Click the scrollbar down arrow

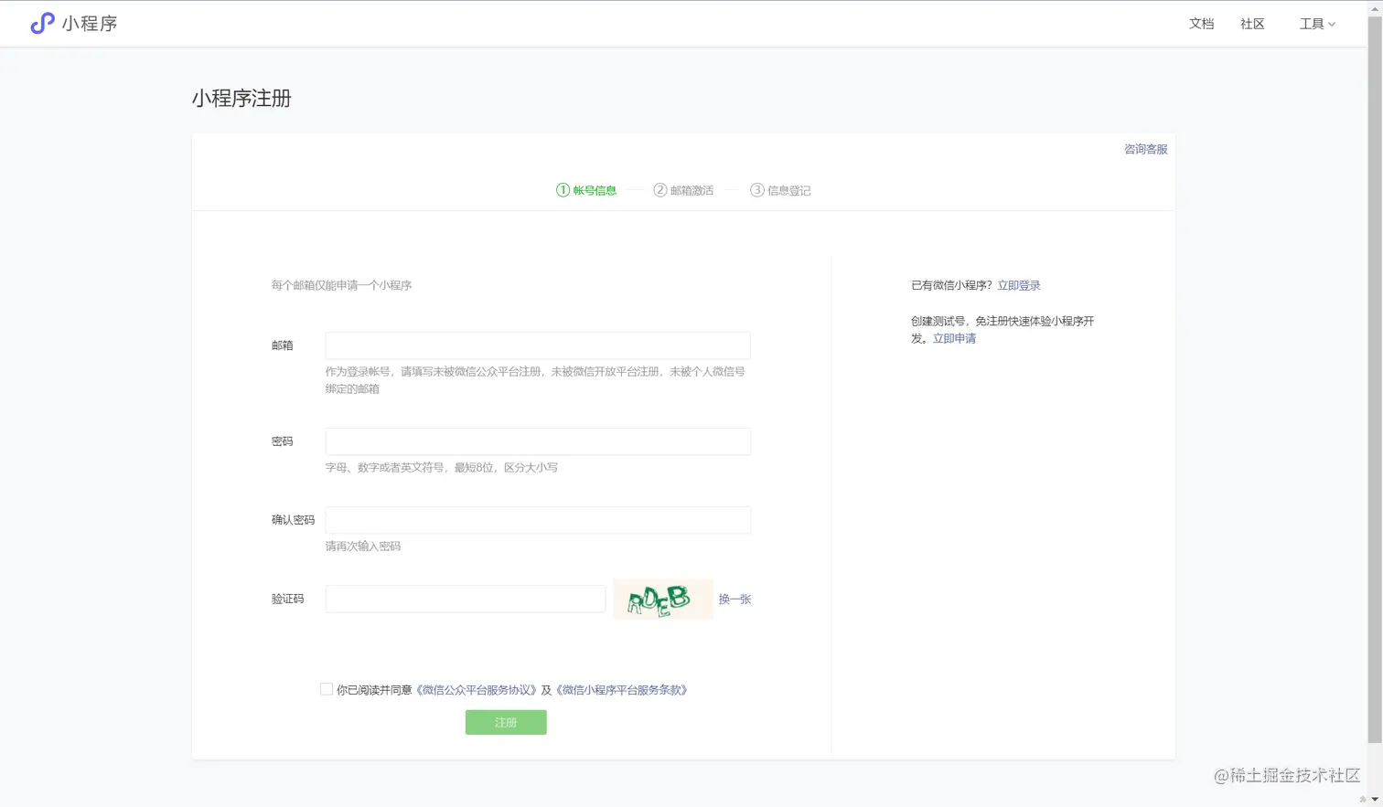coord(1375,799)
